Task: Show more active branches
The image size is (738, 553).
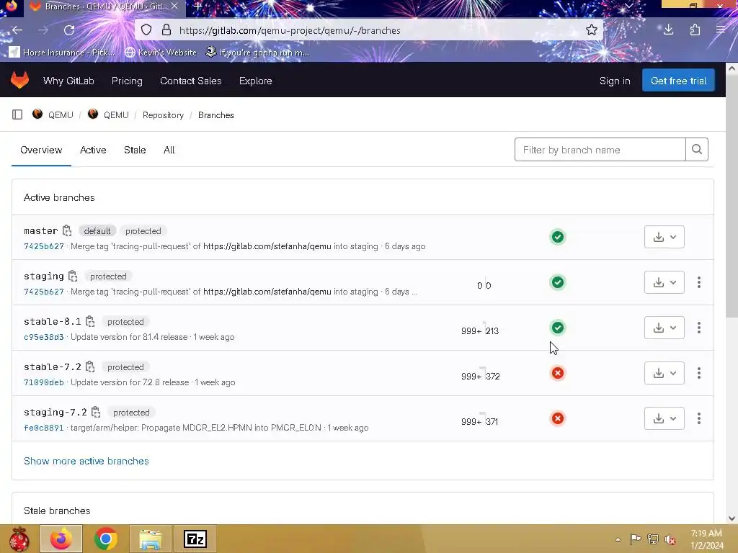Action: click(x=86, y=461)
